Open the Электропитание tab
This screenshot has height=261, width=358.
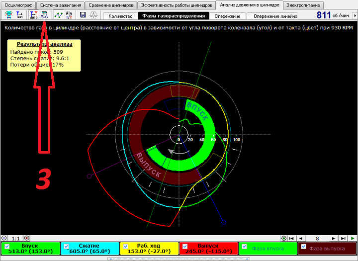pyautogui.click(x=303, y=5)
